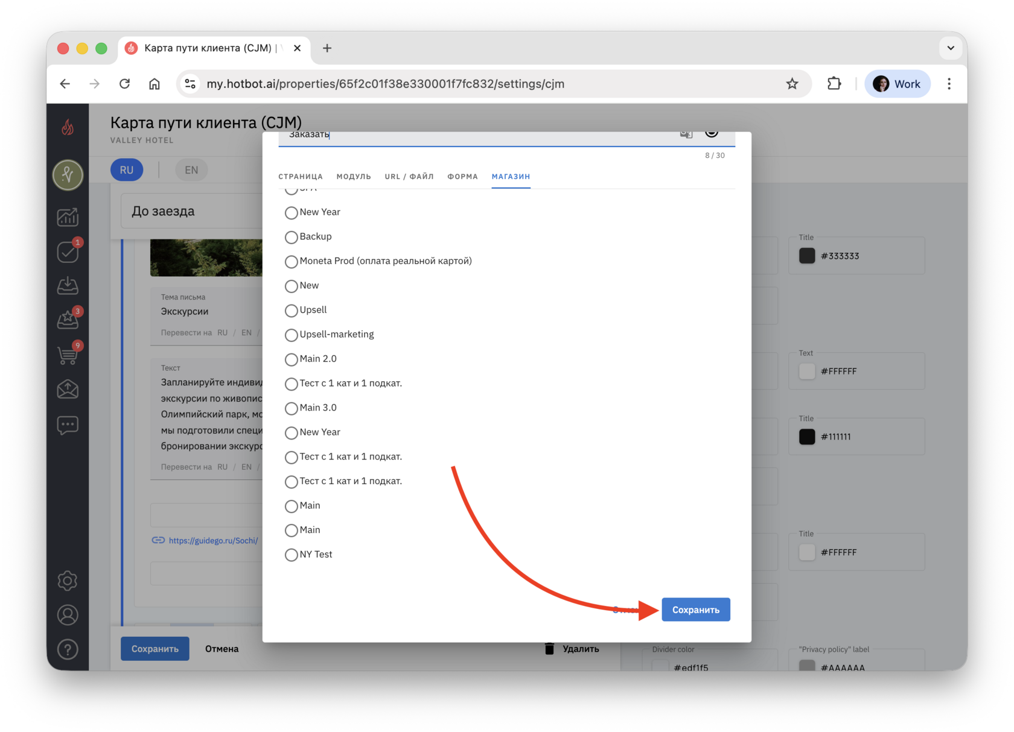The image size is (1014, 732).
Task: Bookmark this page with the star icon
Action: tap(792, 84)
